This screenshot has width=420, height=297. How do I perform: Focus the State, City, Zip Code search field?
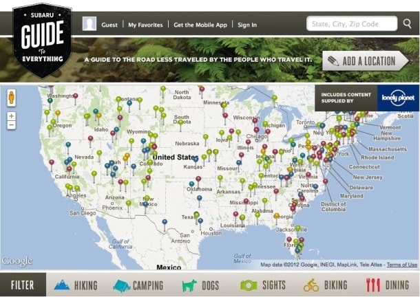[352, 24]
